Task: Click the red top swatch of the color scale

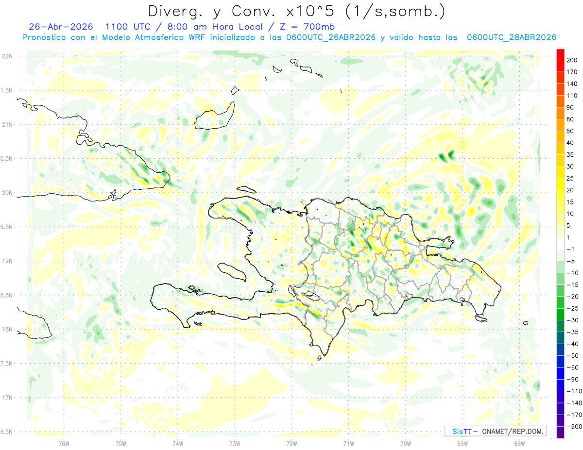Action: pos(560,54)
